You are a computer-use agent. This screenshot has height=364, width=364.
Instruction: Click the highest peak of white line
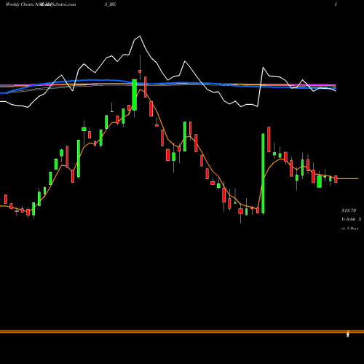point(140,36)
